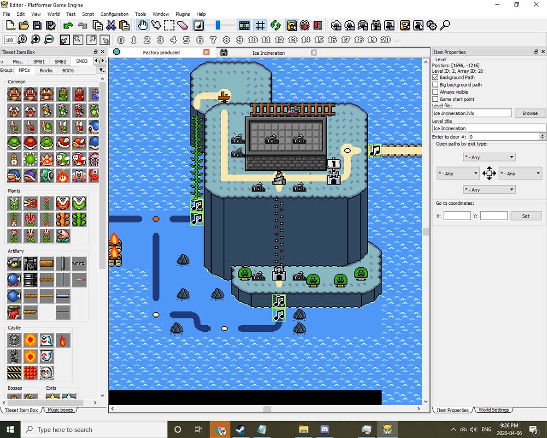The height and width of the screenshot is (438, 547).
Task: Undo the last action
Action: (68, 25)
